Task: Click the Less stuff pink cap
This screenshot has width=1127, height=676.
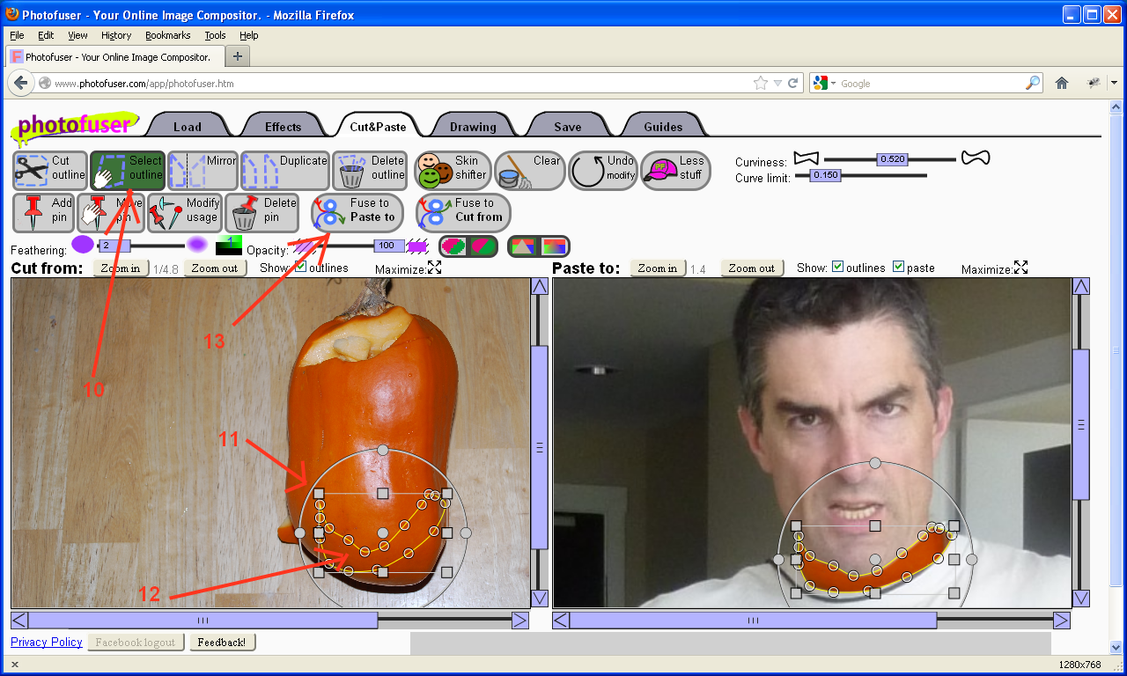Action: click(x=675, y=170)
